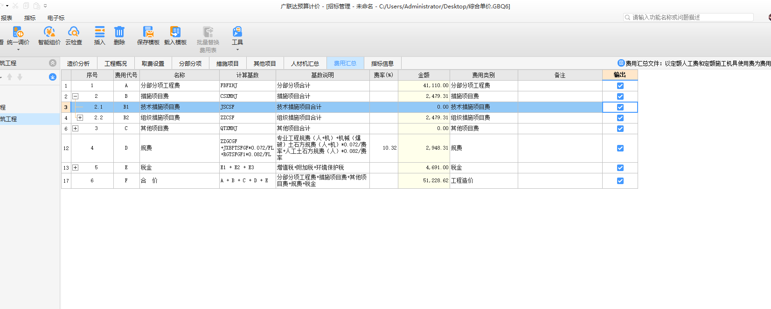This screenshot has width=771, height=309.
Task: Select the 专业工程规费 base description cell
Action: [322, 148]
